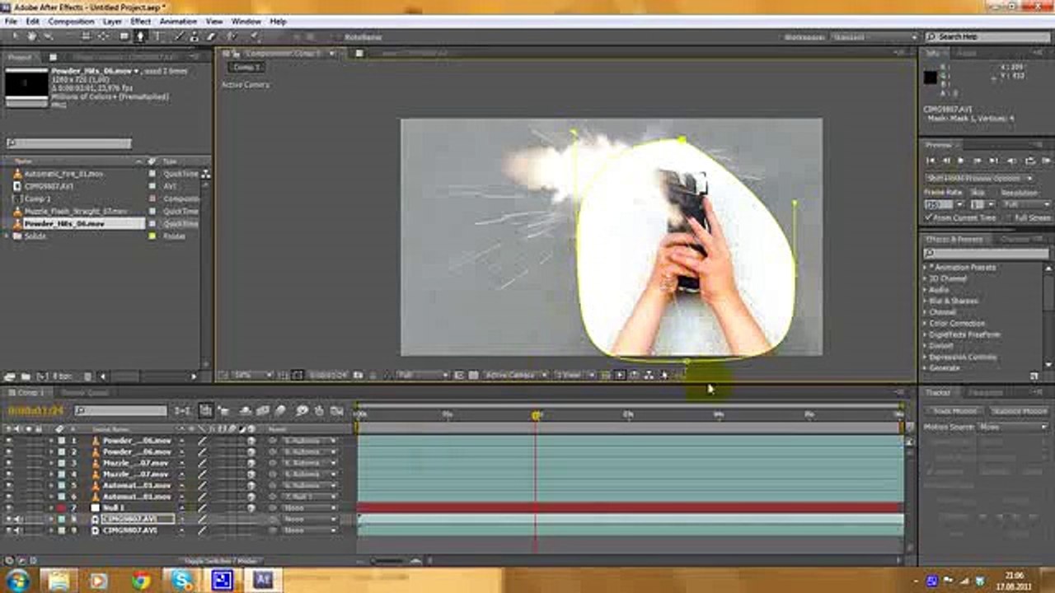The height and width of the screenshot is (593, 1055).
Task: Open Motion Source dropdown in Tracker
Action: (1012, 427)
